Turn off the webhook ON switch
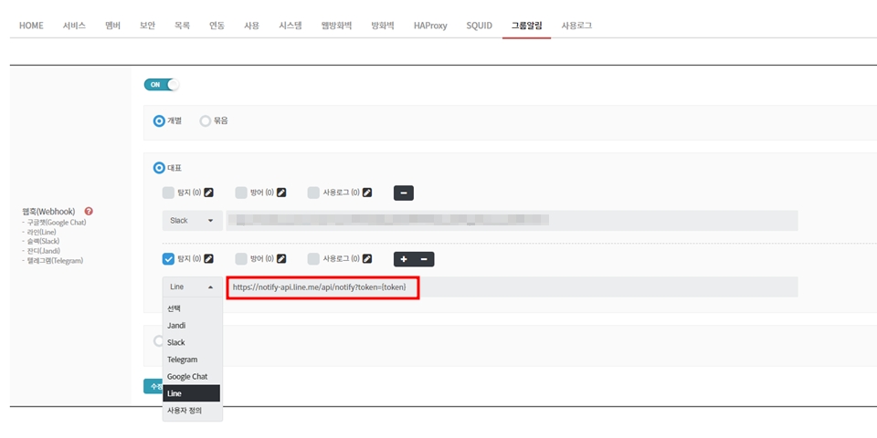The height and width of the screenshot is (438, 877). tap(162, 84)
